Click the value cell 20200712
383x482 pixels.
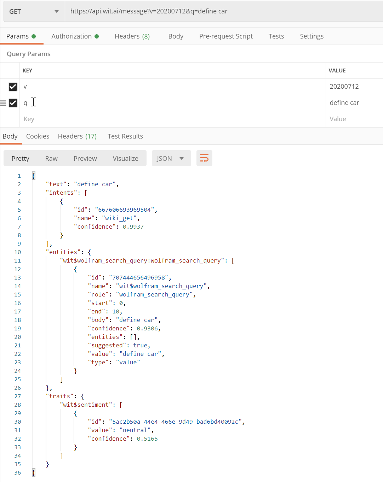[354, 87]
